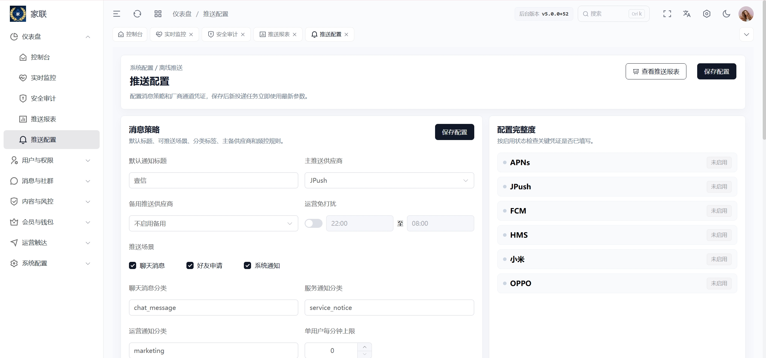Click the refresh icon in the header
Screen dimensions: 766x358
click(x=137, y=14)
